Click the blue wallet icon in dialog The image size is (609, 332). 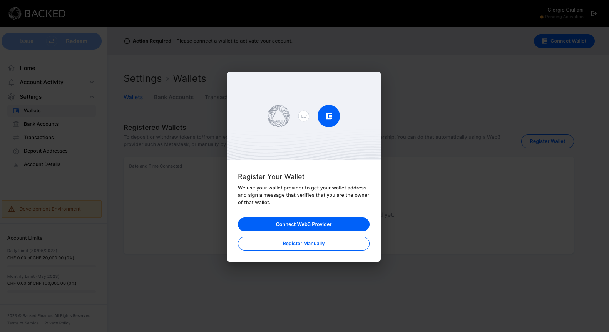click(328, 116)
